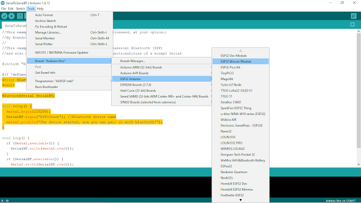Expand ESP8266 Boards (2.7.4) submenu

(x=162, y=85)
